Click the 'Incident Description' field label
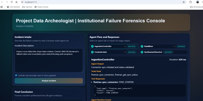The height and width of the screenshot is (101, 203). 24,45
